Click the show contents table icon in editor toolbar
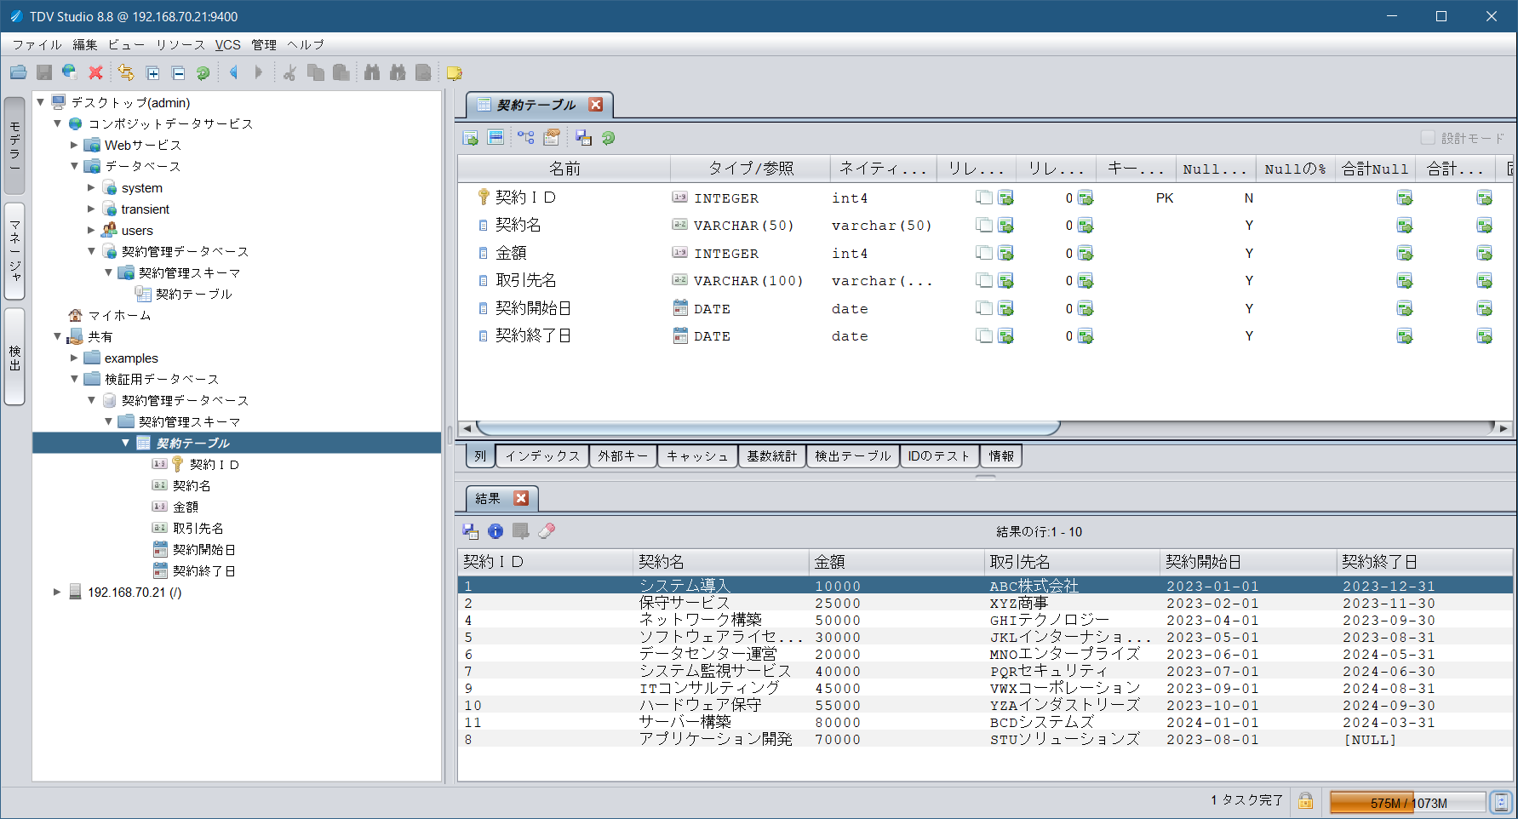 [x=495, y=137]
